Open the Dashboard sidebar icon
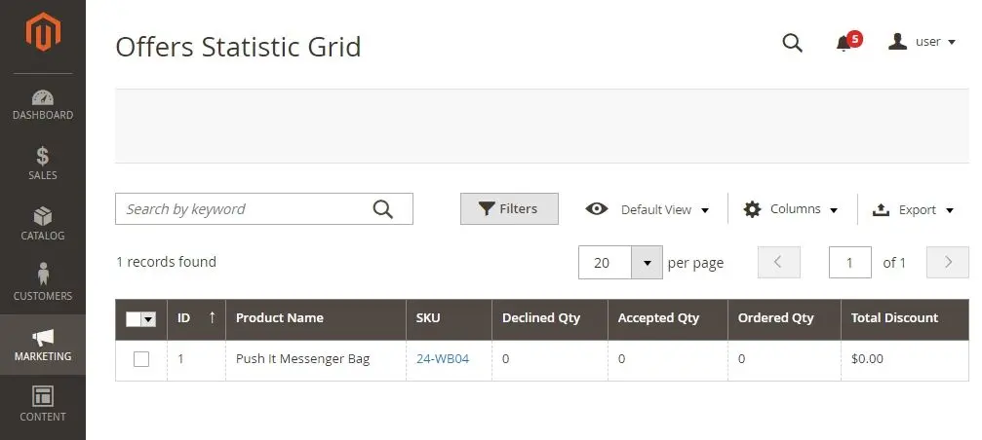 click(43, 97)
